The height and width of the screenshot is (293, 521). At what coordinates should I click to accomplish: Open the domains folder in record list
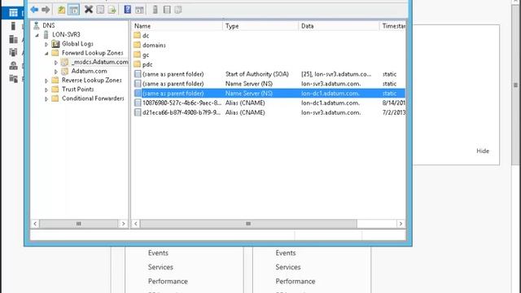point(154,46)
